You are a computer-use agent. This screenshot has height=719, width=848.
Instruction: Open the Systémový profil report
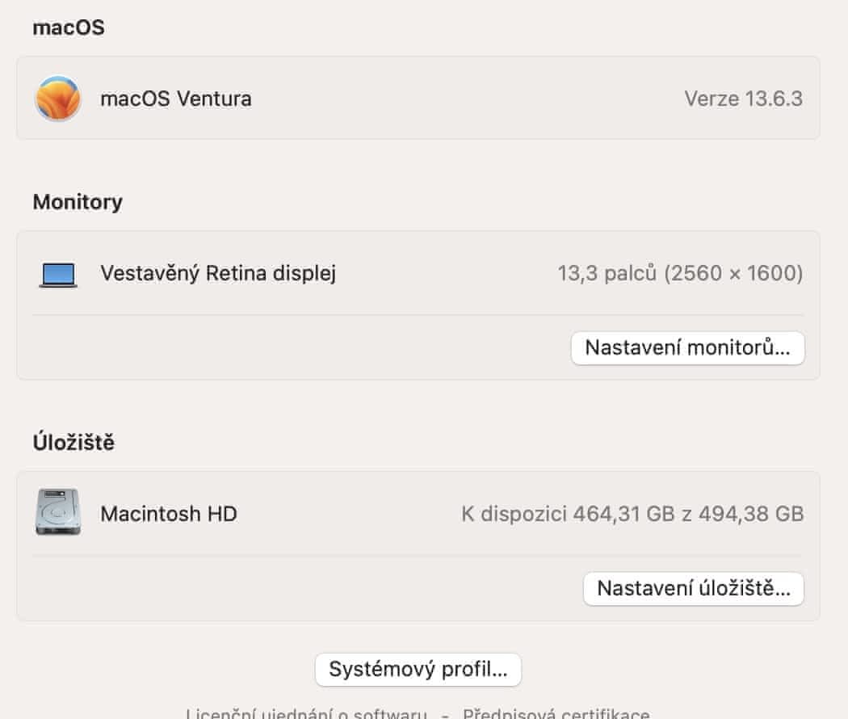click(418, 670)
